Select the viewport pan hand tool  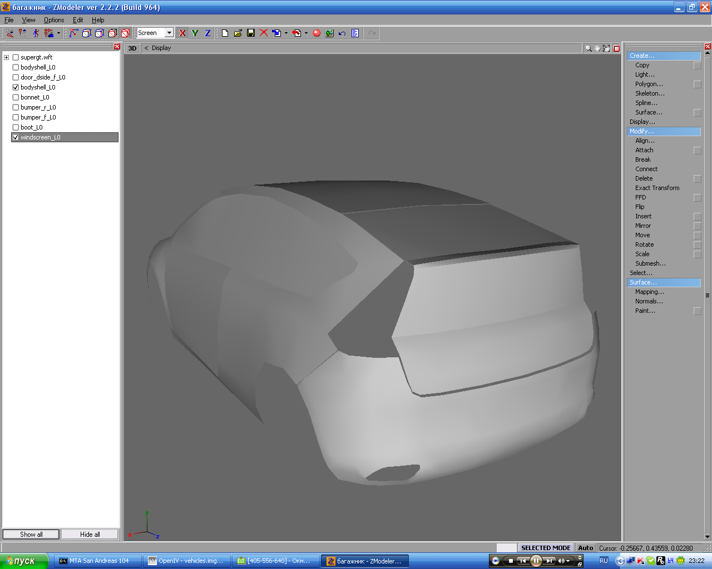[x=597, y=48]
